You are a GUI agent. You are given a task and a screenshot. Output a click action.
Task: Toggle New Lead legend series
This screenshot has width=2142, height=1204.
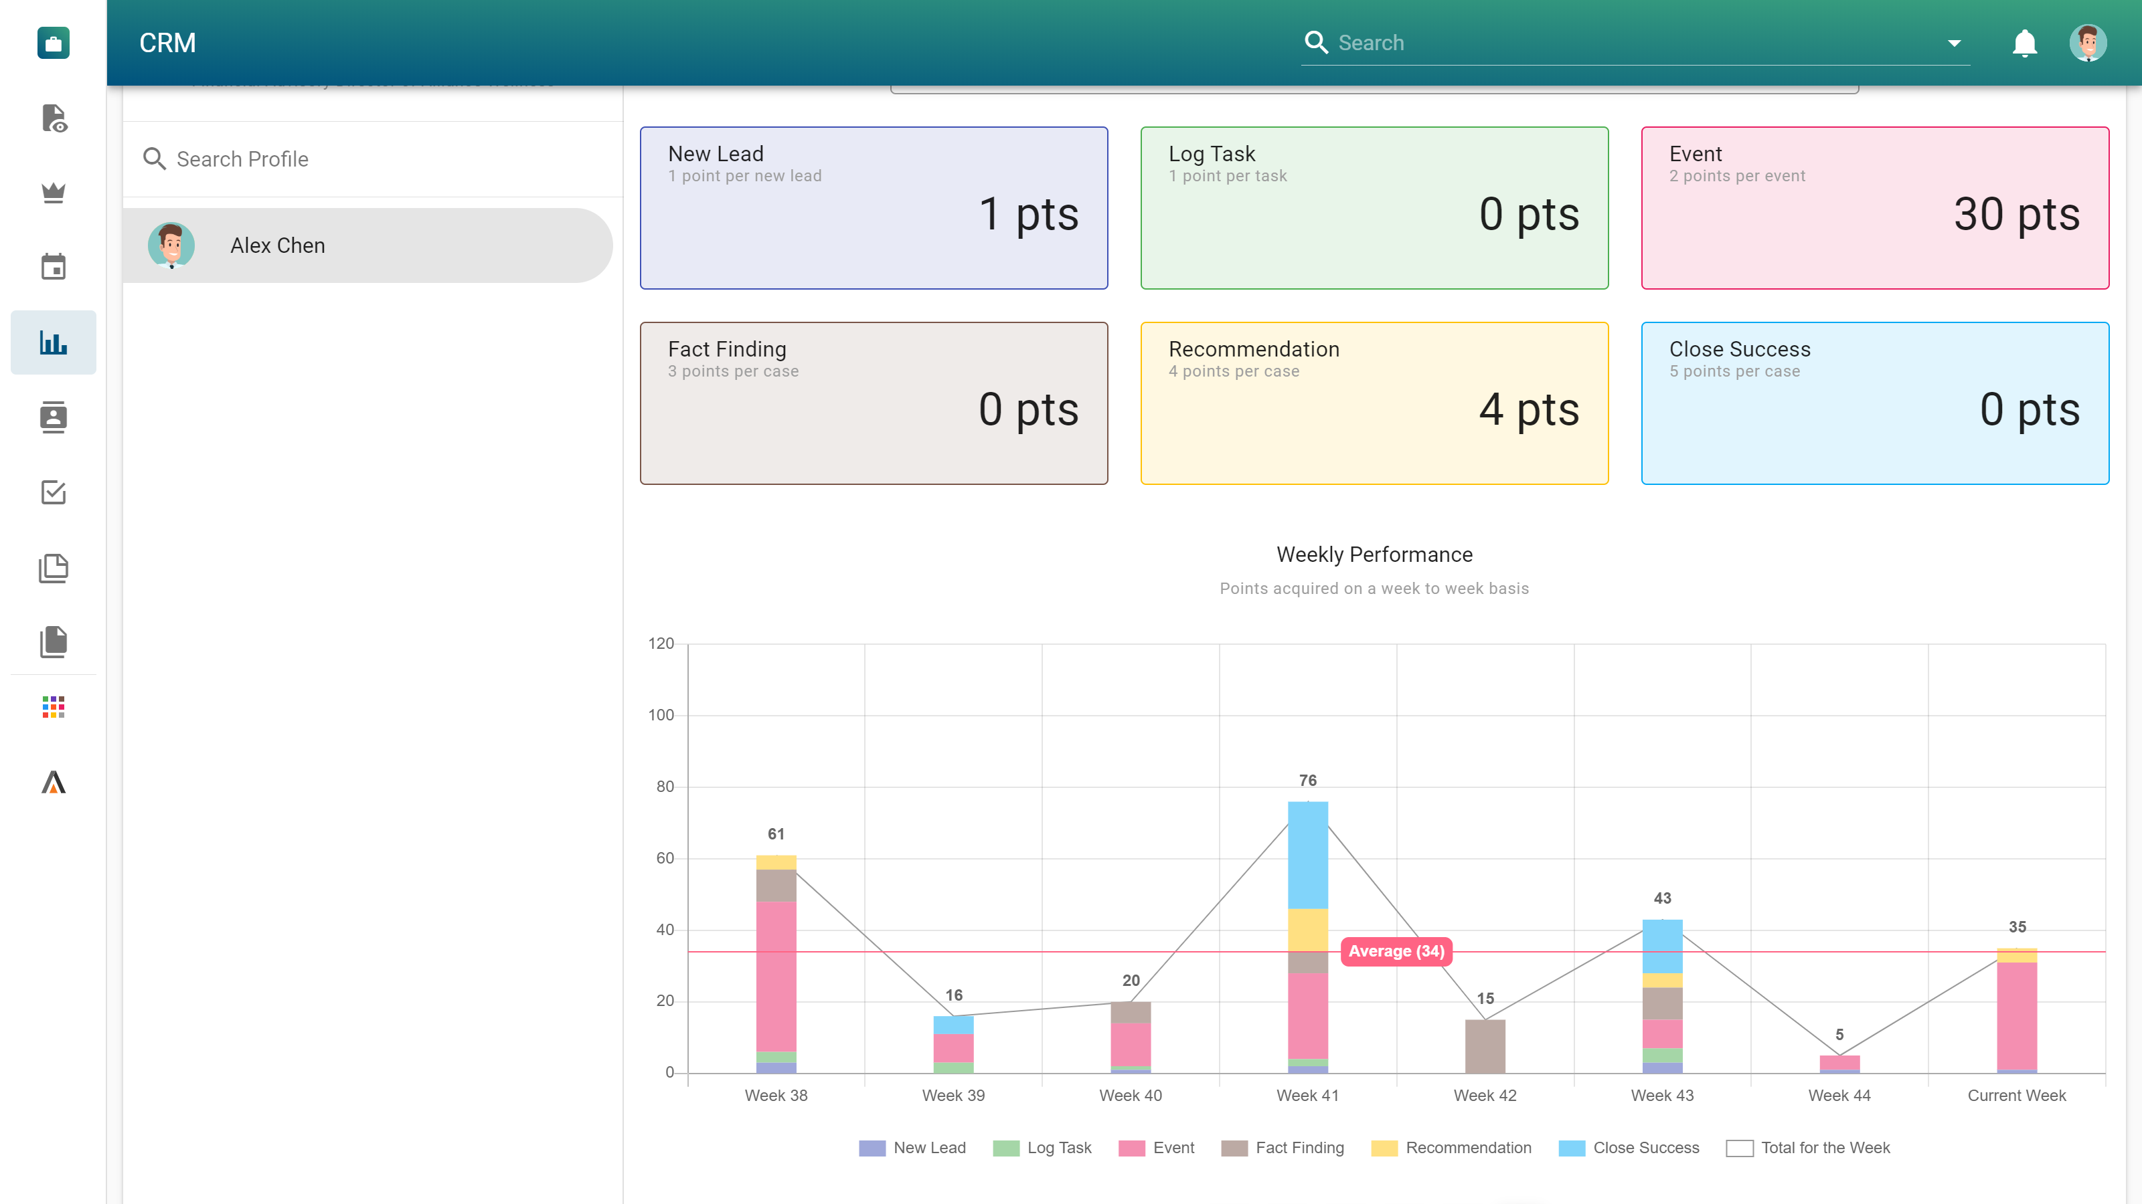coord(912,1148)
